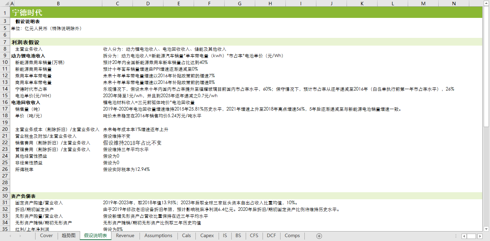Screen dimensions: 490x241
Task: Click the next-sheet navigation arrow
Action: click(x=21, y=236)
